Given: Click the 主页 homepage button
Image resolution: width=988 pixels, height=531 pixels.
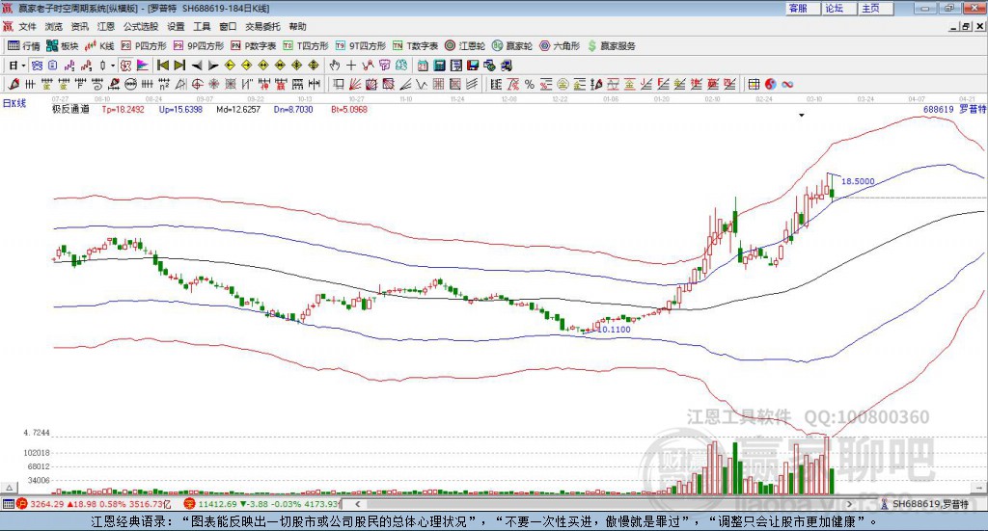Looking at the screenshot, I should tap(875, 8).
